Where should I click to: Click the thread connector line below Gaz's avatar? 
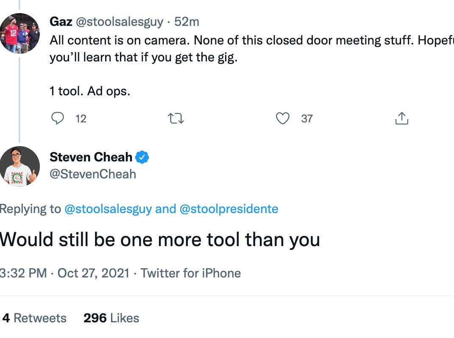[x=20, y=97]
